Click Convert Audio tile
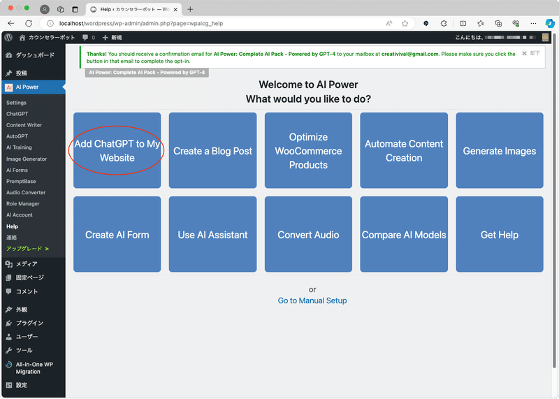The height and width of the screenshot is (399, 559). point(308,234)
